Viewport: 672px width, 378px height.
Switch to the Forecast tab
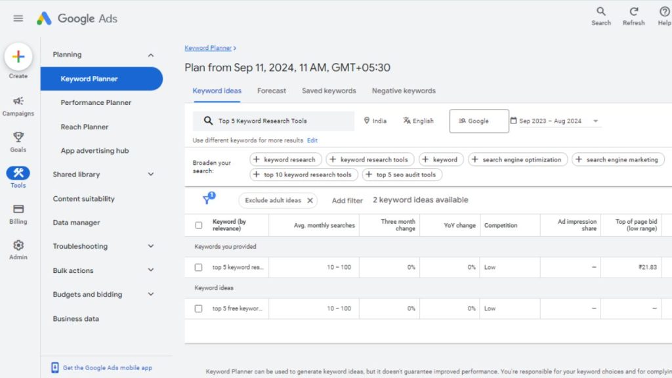click(x=271, y=91)
